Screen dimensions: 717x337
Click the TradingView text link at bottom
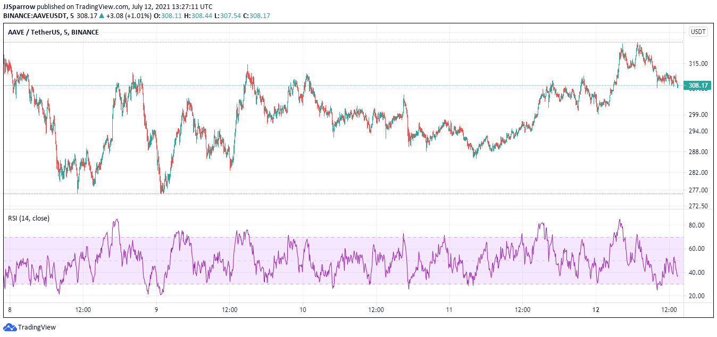click(37, 327)
